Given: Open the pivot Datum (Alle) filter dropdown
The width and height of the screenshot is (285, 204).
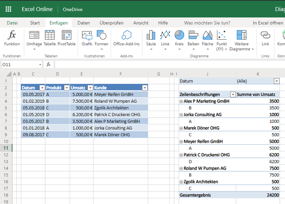Looking at the screenshot, I should (276, 81).
